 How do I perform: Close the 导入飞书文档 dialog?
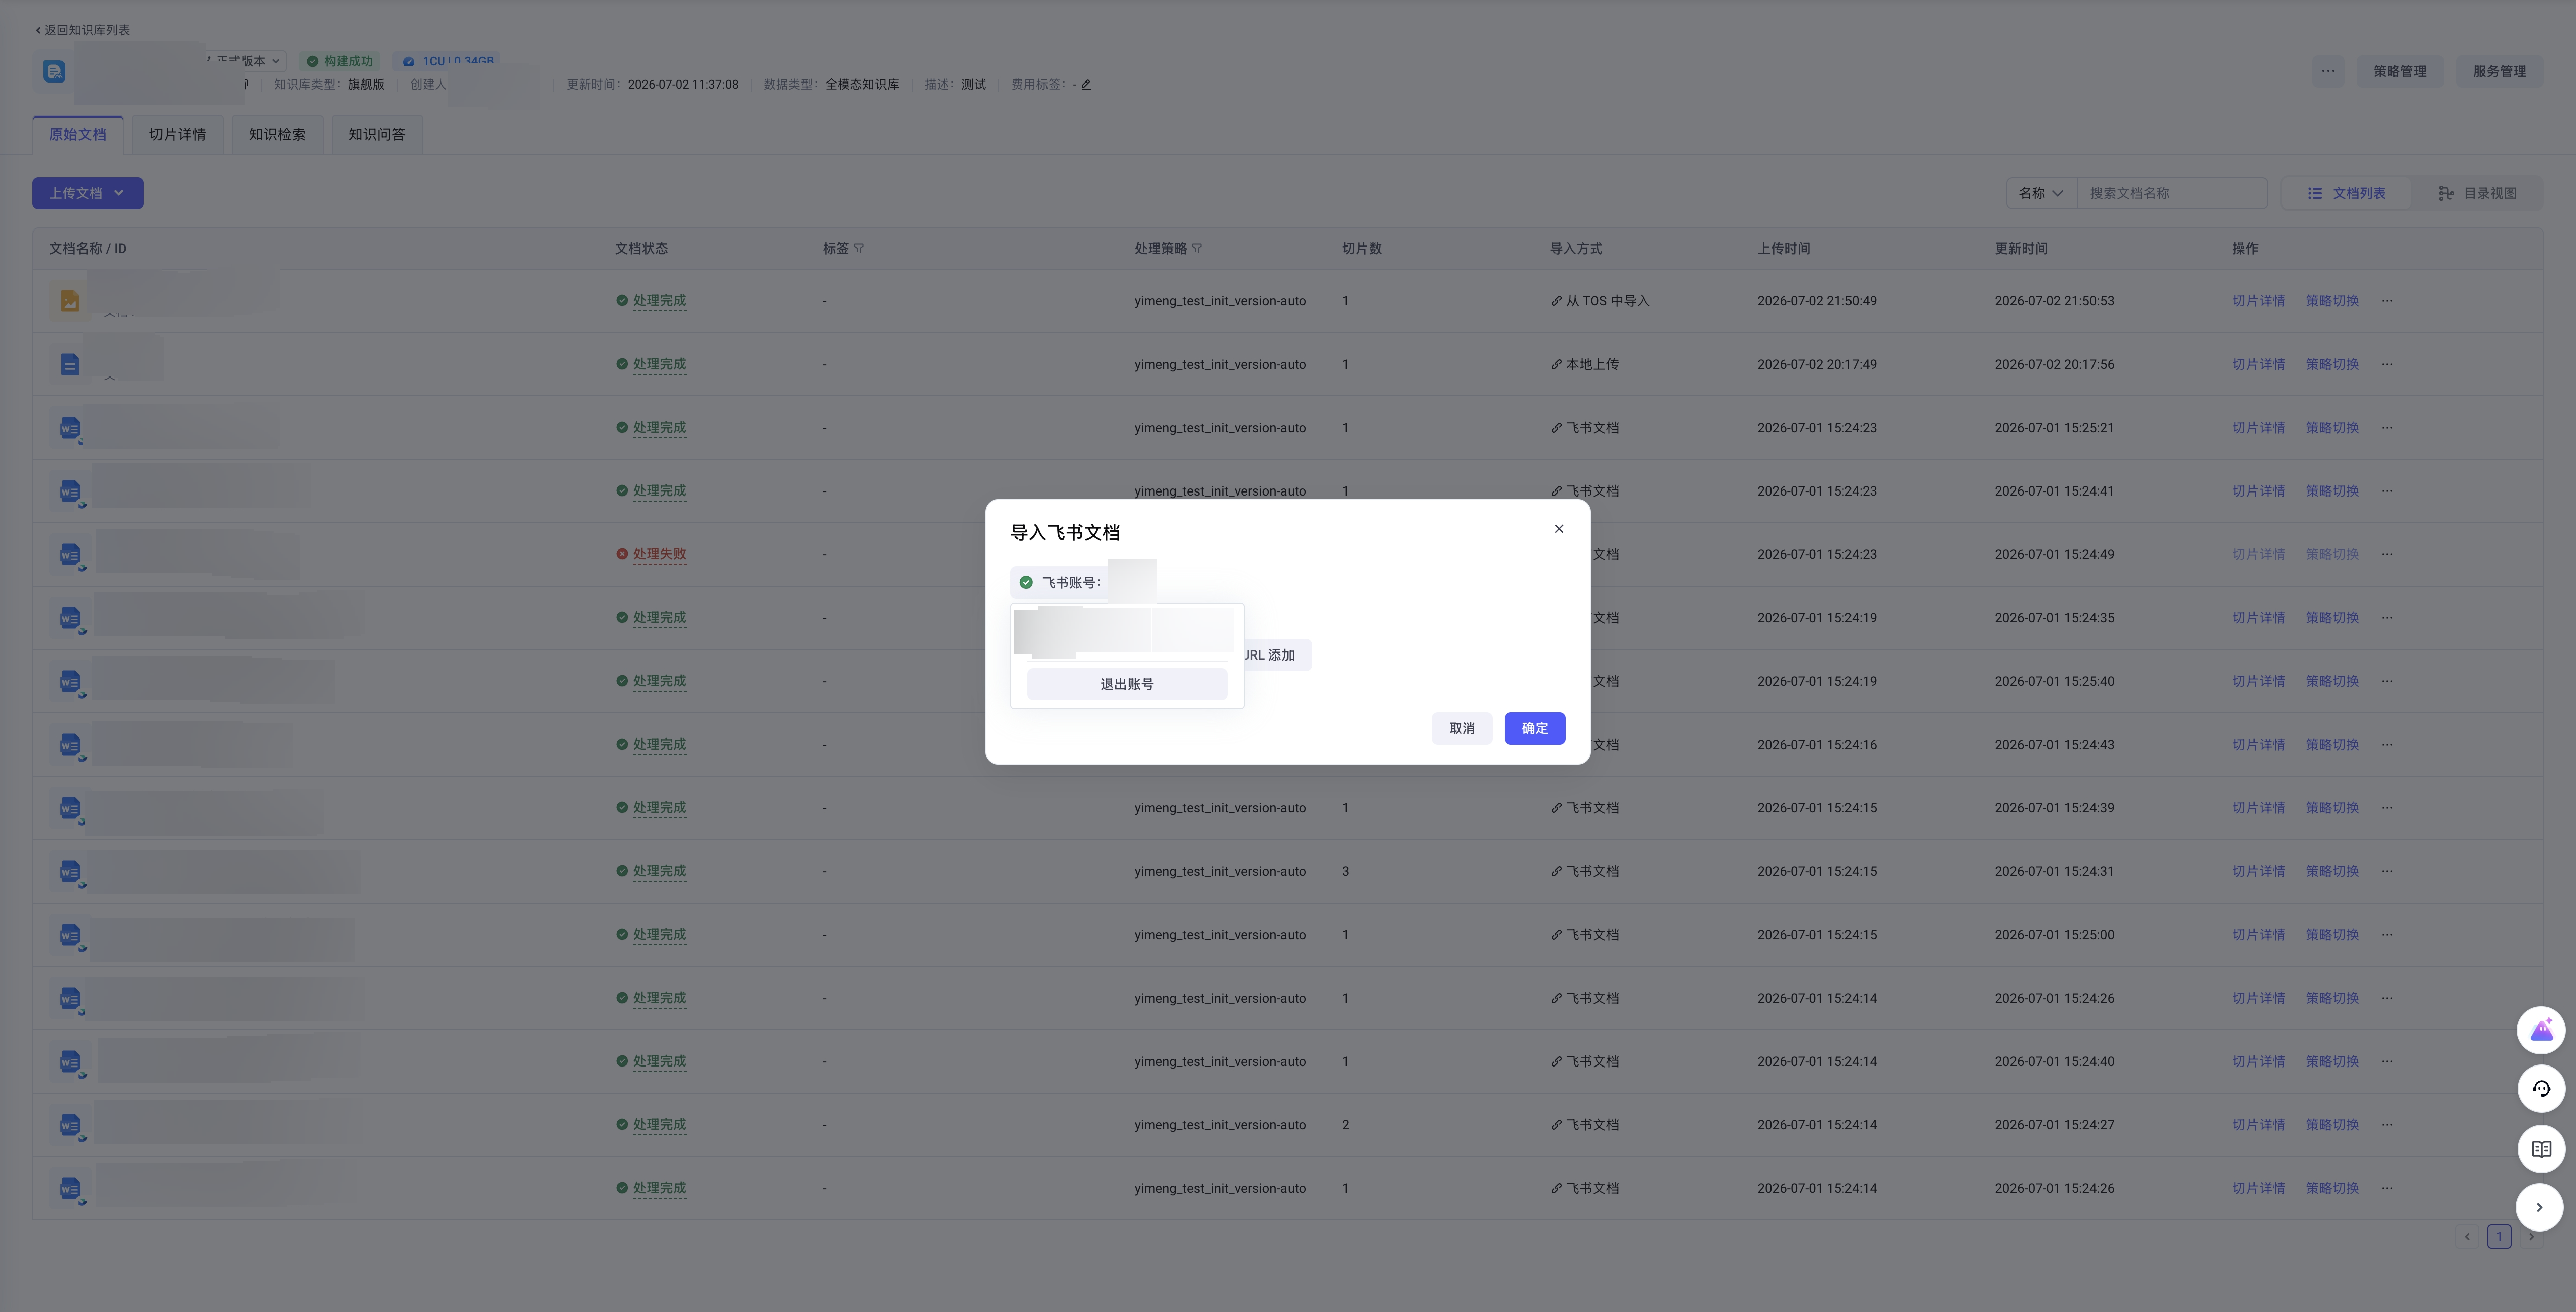[x=1558, y=529]
